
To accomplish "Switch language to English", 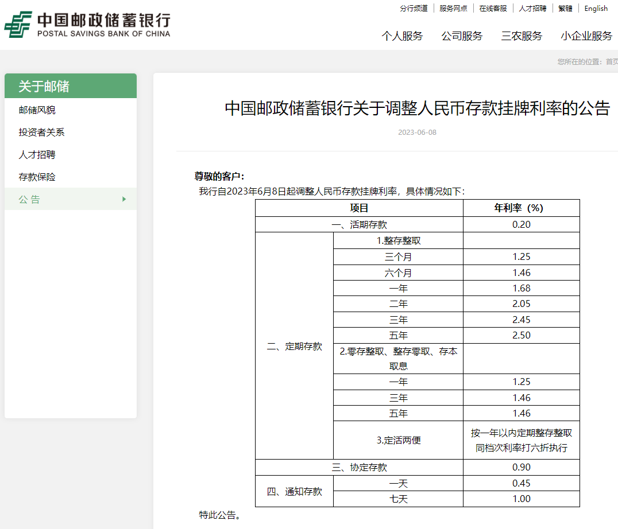I will coord(596,9).
